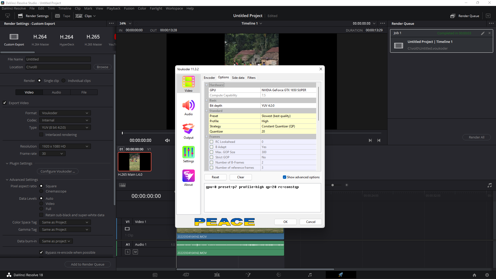Collapse the Plugin Settings section
Image resolution: width=496 pixels, height=279 pixels.
(x=7, y=164)
